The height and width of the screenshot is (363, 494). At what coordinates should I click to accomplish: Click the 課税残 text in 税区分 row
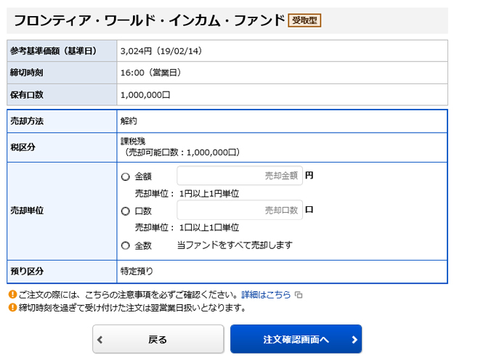(x=133, y=141)
